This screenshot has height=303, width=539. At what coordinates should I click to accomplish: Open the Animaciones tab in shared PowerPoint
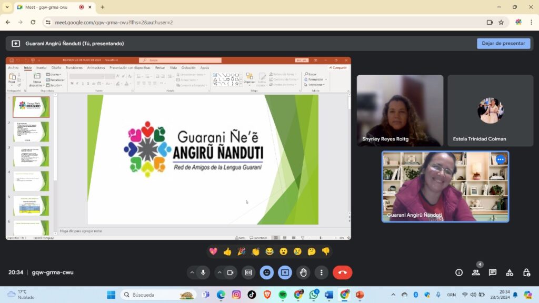(x=96, y=68)
